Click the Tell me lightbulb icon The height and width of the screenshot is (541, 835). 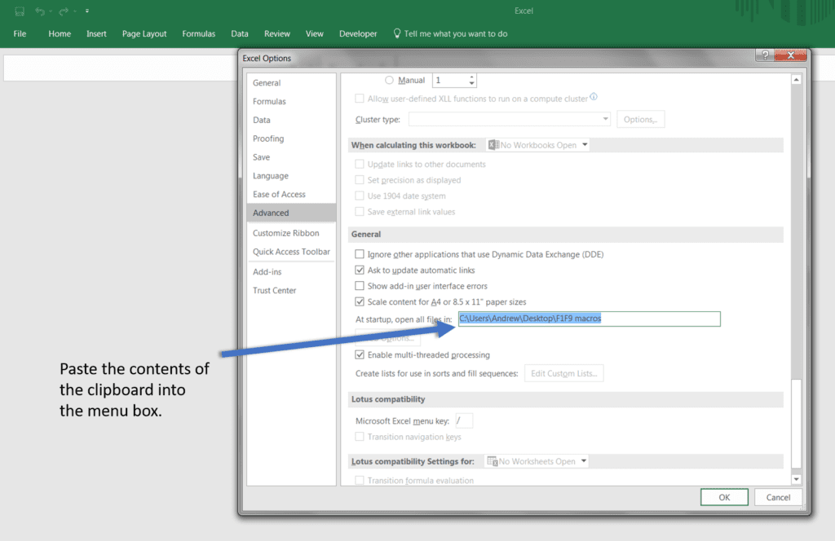point(397,33)
